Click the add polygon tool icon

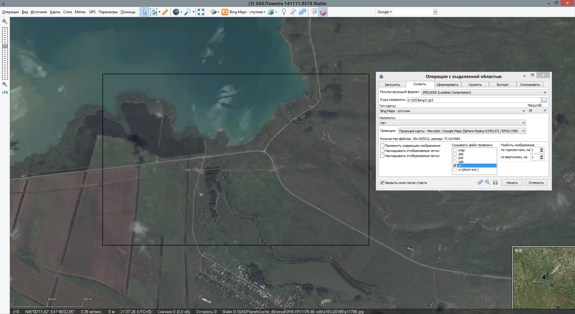point(303,12)
